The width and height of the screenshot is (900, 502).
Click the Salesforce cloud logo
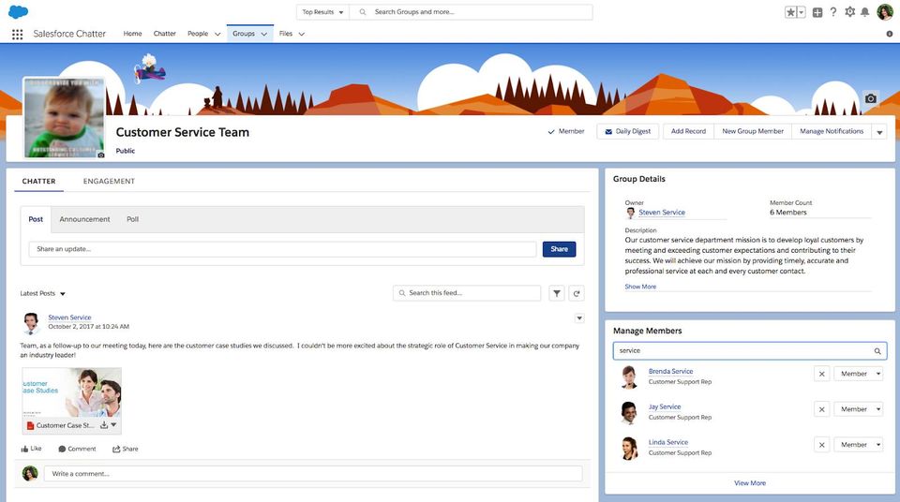point(19,11)
